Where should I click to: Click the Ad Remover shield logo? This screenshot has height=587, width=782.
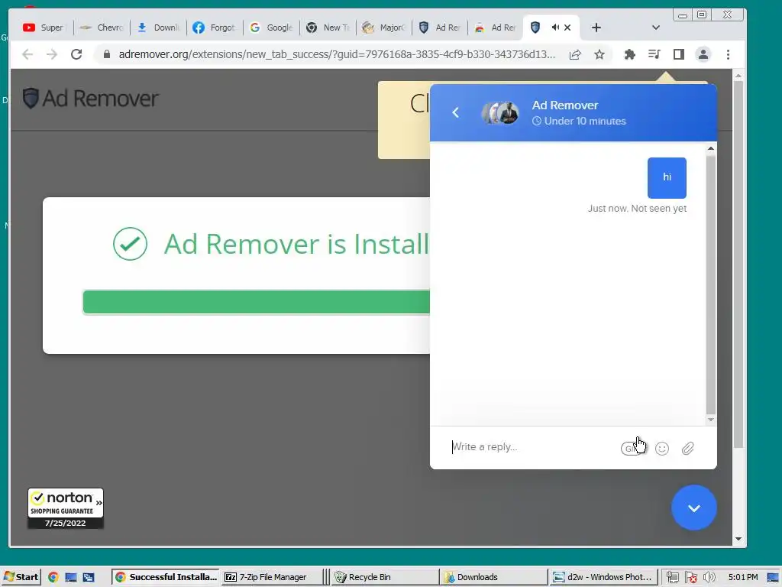pos(31,98)
